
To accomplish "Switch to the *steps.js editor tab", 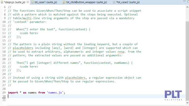I will coord(15,2).
